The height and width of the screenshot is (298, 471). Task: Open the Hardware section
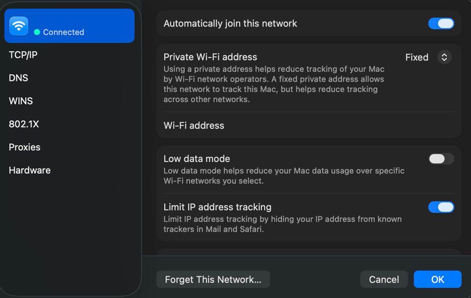point(30,170)
